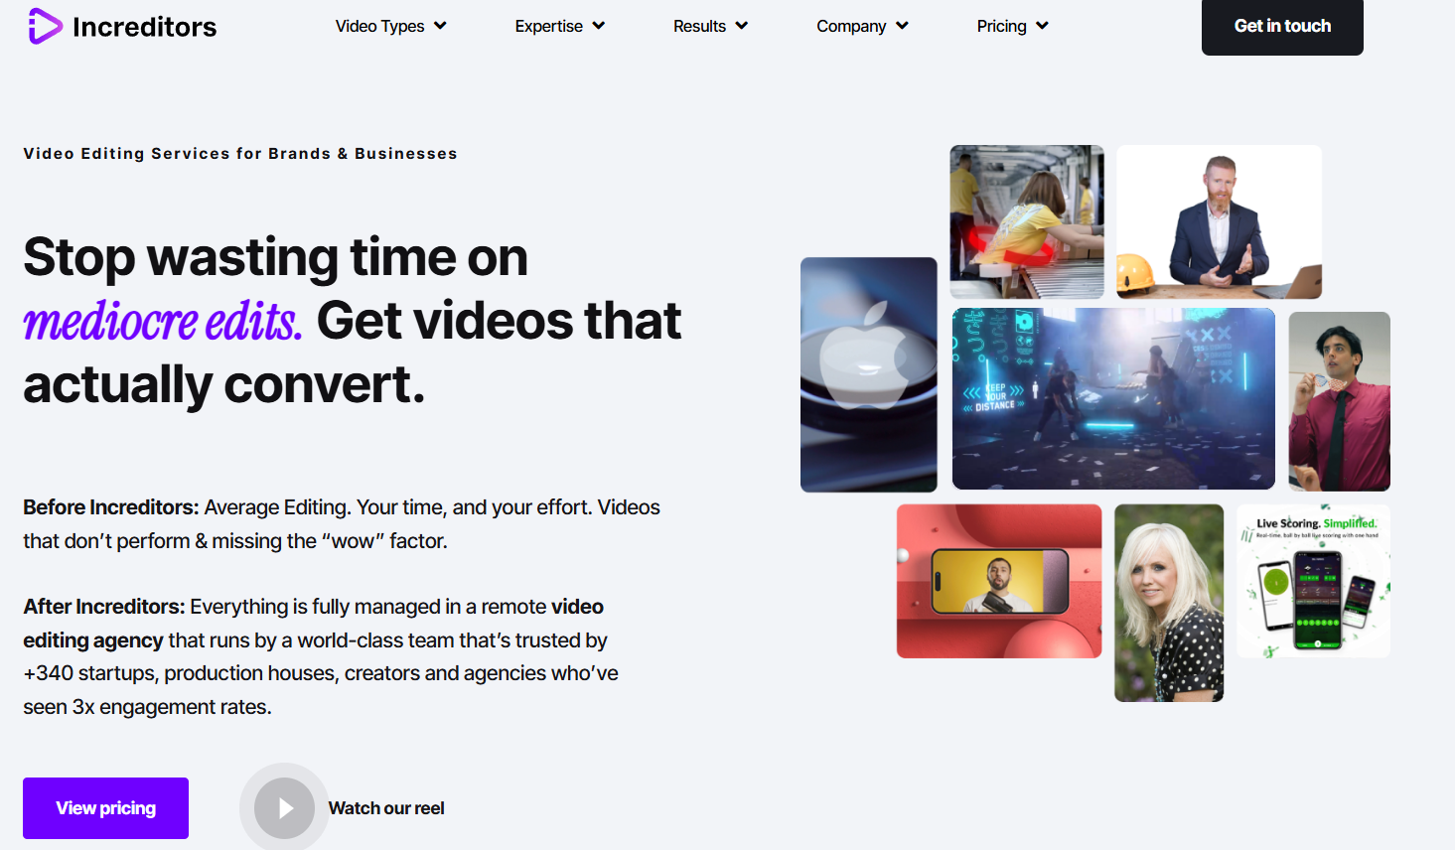Expand the Video Types dropdown chevron
Screen dimensions: 1455x850
tap(440, 26)
